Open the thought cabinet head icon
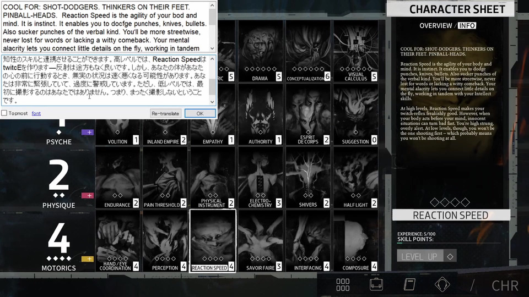Screen dimensions: 529x297 (442, 284)
